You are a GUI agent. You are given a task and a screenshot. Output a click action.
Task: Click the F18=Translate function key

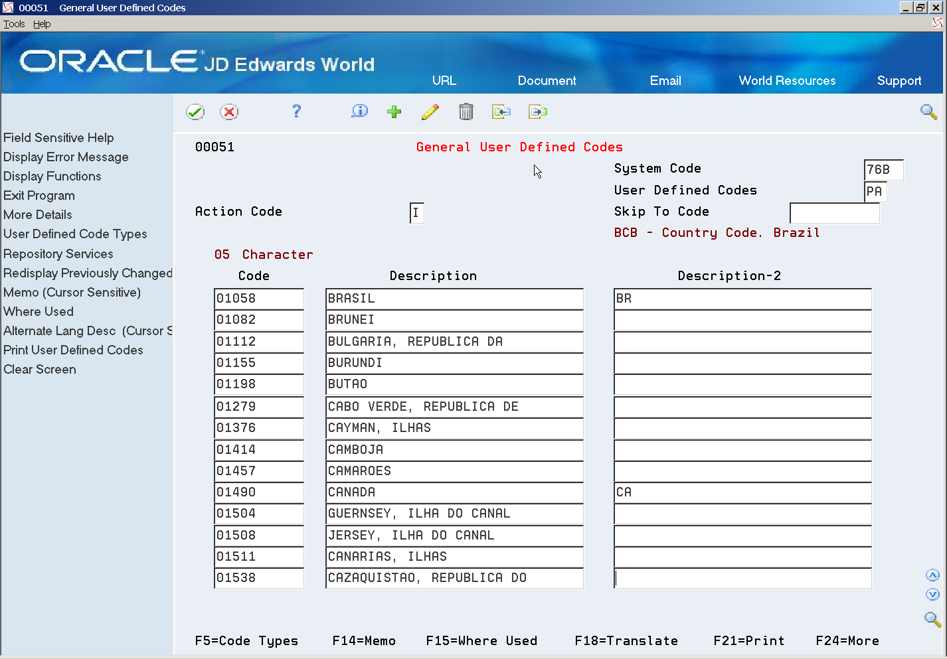626,640
